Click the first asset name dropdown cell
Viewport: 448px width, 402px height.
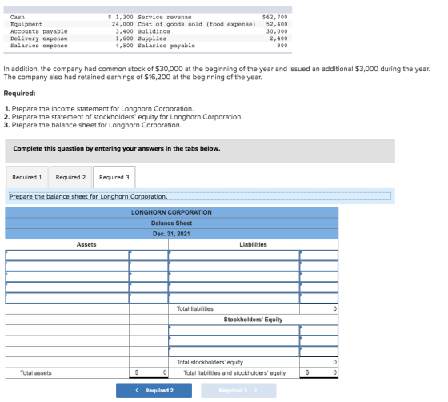pyautogui.click(x=67, y=255)
